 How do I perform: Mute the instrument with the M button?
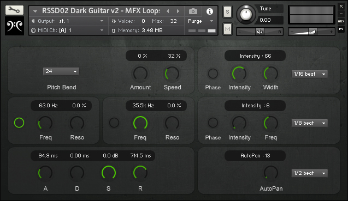[x=227, y=29]
